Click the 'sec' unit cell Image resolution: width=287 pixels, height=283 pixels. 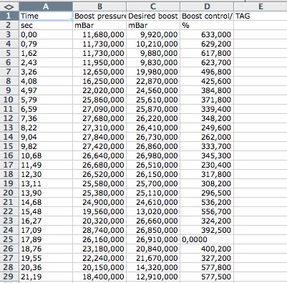[46, 25]
